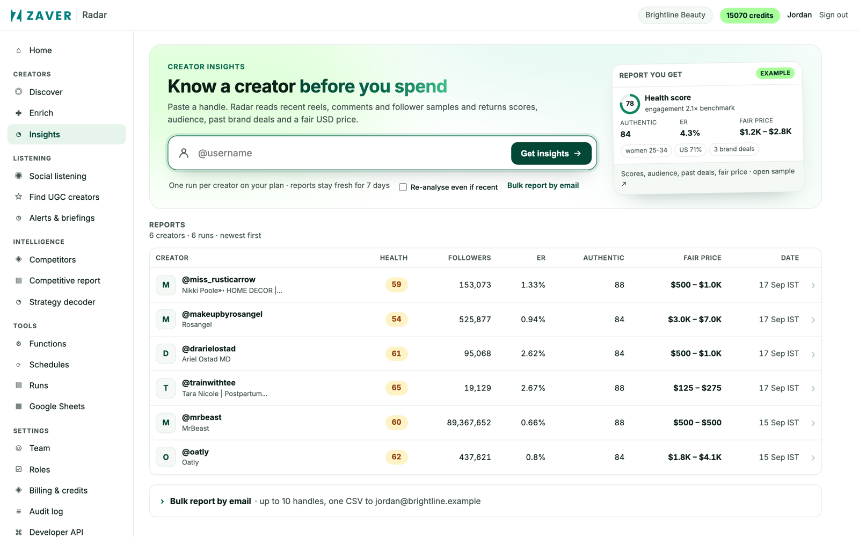Click the Get insights button

pyautogui.click(x=551, y=154)
